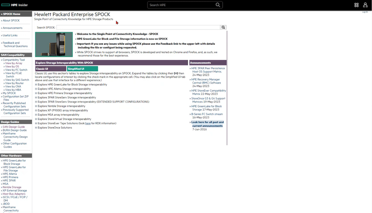The width and height of the screenshot is (372, 213).
Task: Open About SPOCK link
Action: pos(11,21)
